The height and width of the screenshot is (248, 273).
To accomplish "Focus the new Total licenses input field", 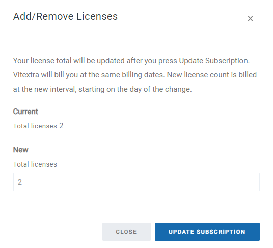I will click(x=137, y=182).
